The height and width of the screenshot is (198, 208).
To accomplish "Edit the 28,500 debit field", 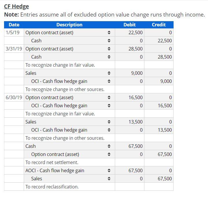I will tap(130, 49).
